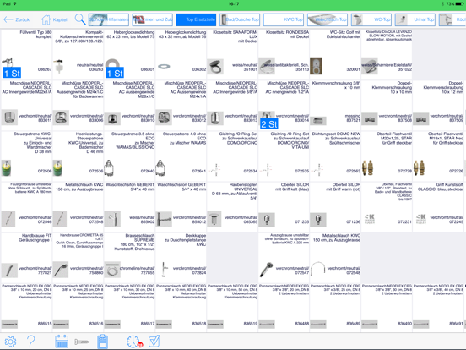Image resolution: width=466 pixels, height=350 pixels.
Task: Select the Hilfsmaterial tab
Action: click(x=108, y=19)
